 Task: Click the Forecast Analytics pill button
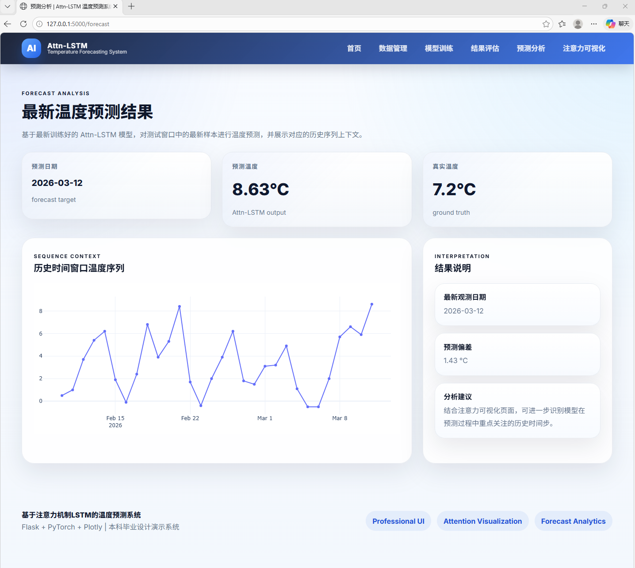point(573,521)
